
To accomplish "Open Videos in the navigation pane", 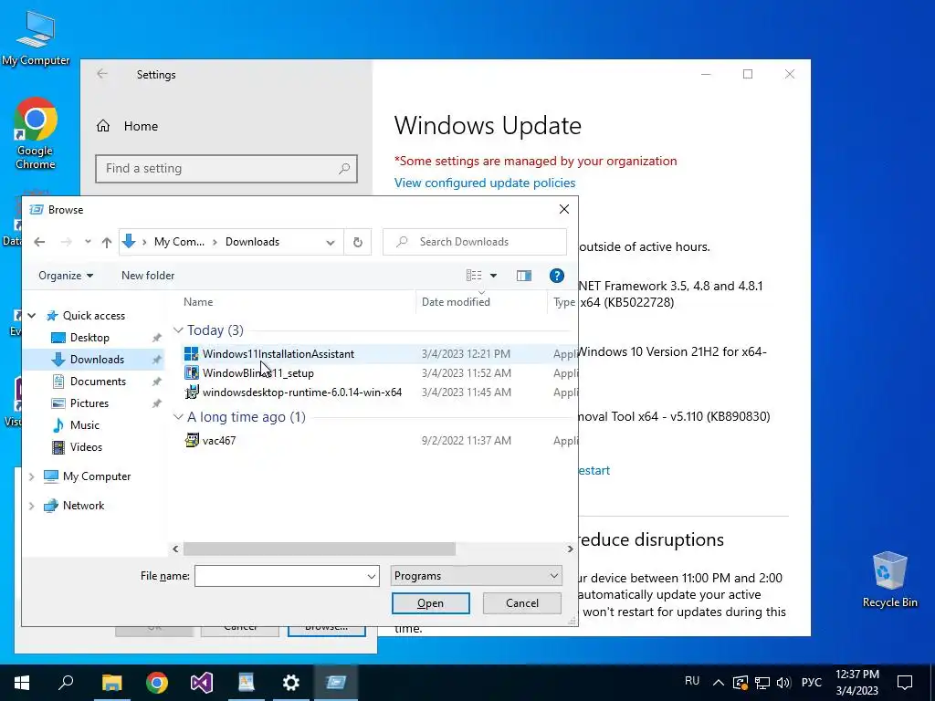I will (x=86, y=447).
